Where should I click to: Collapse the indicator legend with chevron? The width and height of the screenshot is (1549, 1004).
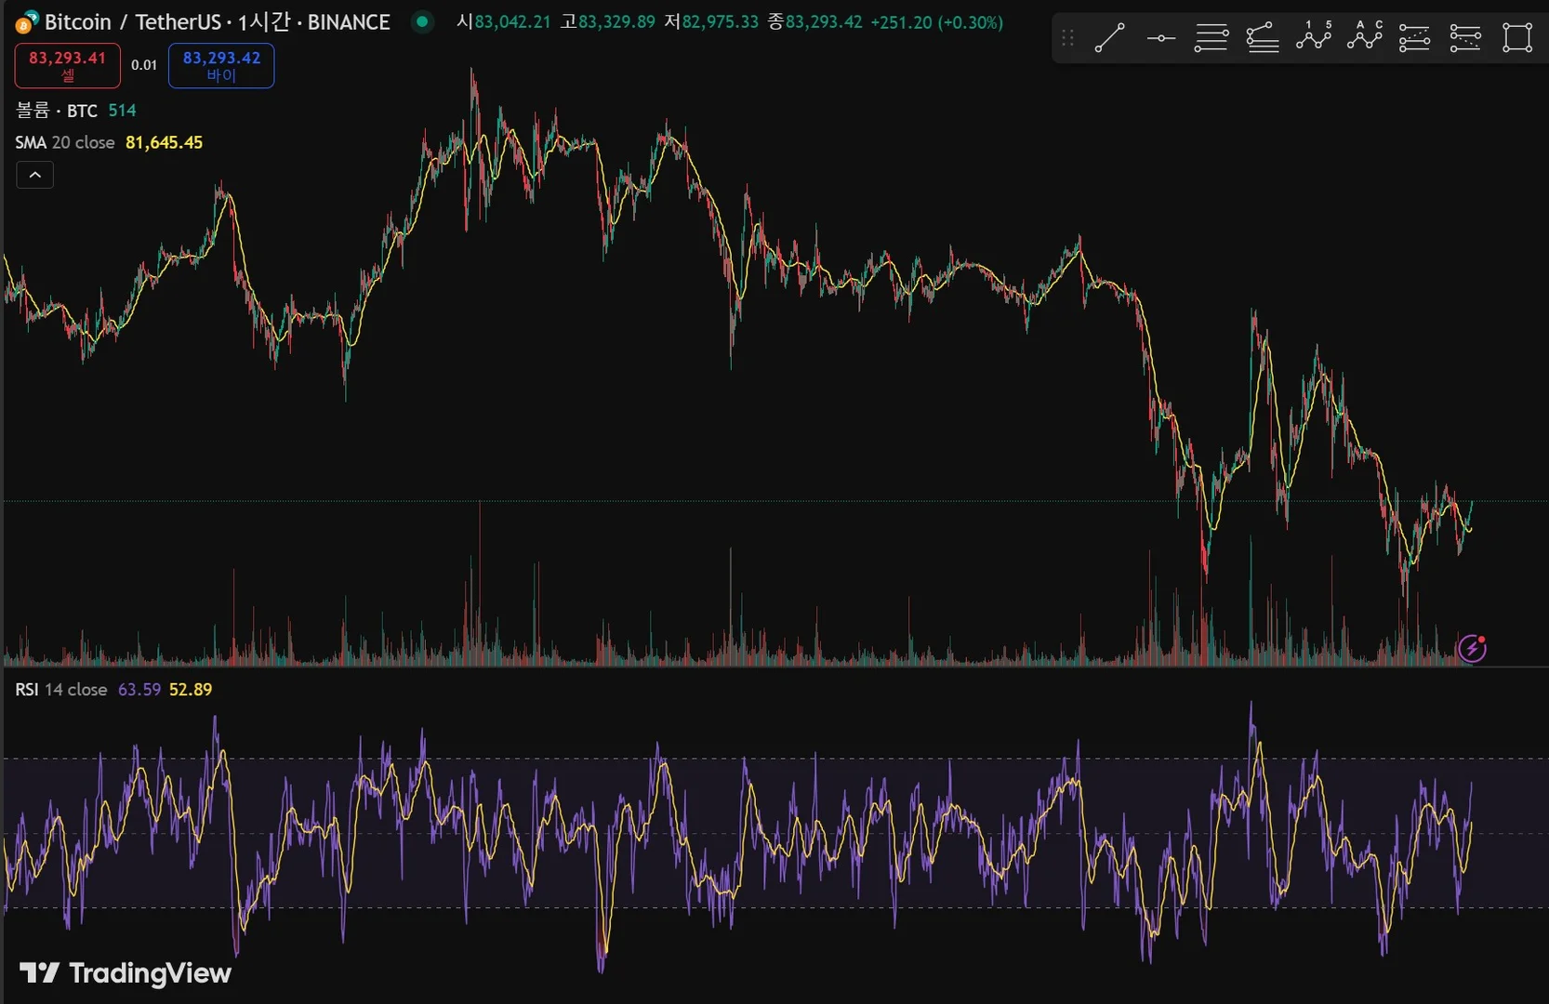coord(35,175)
